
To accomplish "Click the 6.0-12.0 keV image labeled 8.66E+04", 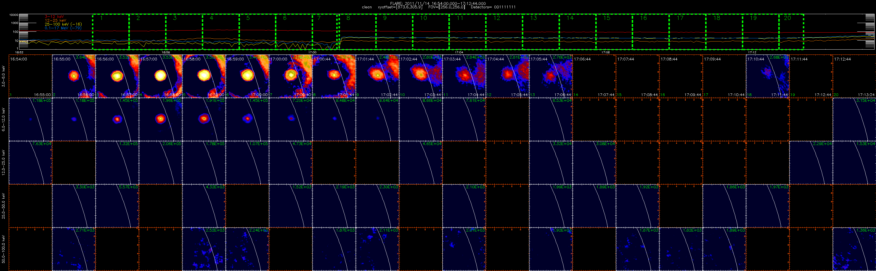I will coord(421,119).
